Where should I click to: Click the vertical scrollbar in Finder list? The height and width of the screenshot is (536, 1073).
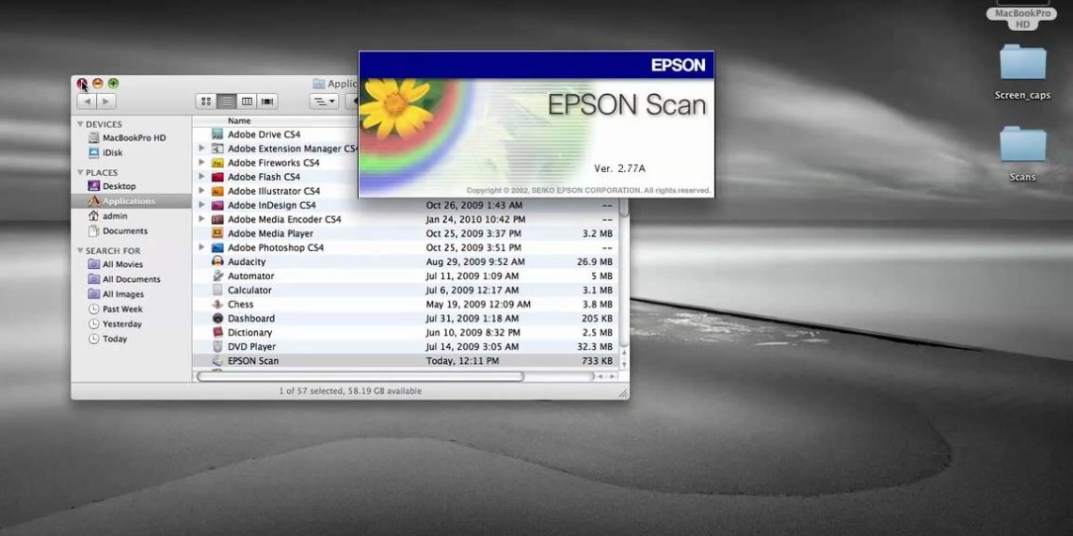[x=623, y=208]
